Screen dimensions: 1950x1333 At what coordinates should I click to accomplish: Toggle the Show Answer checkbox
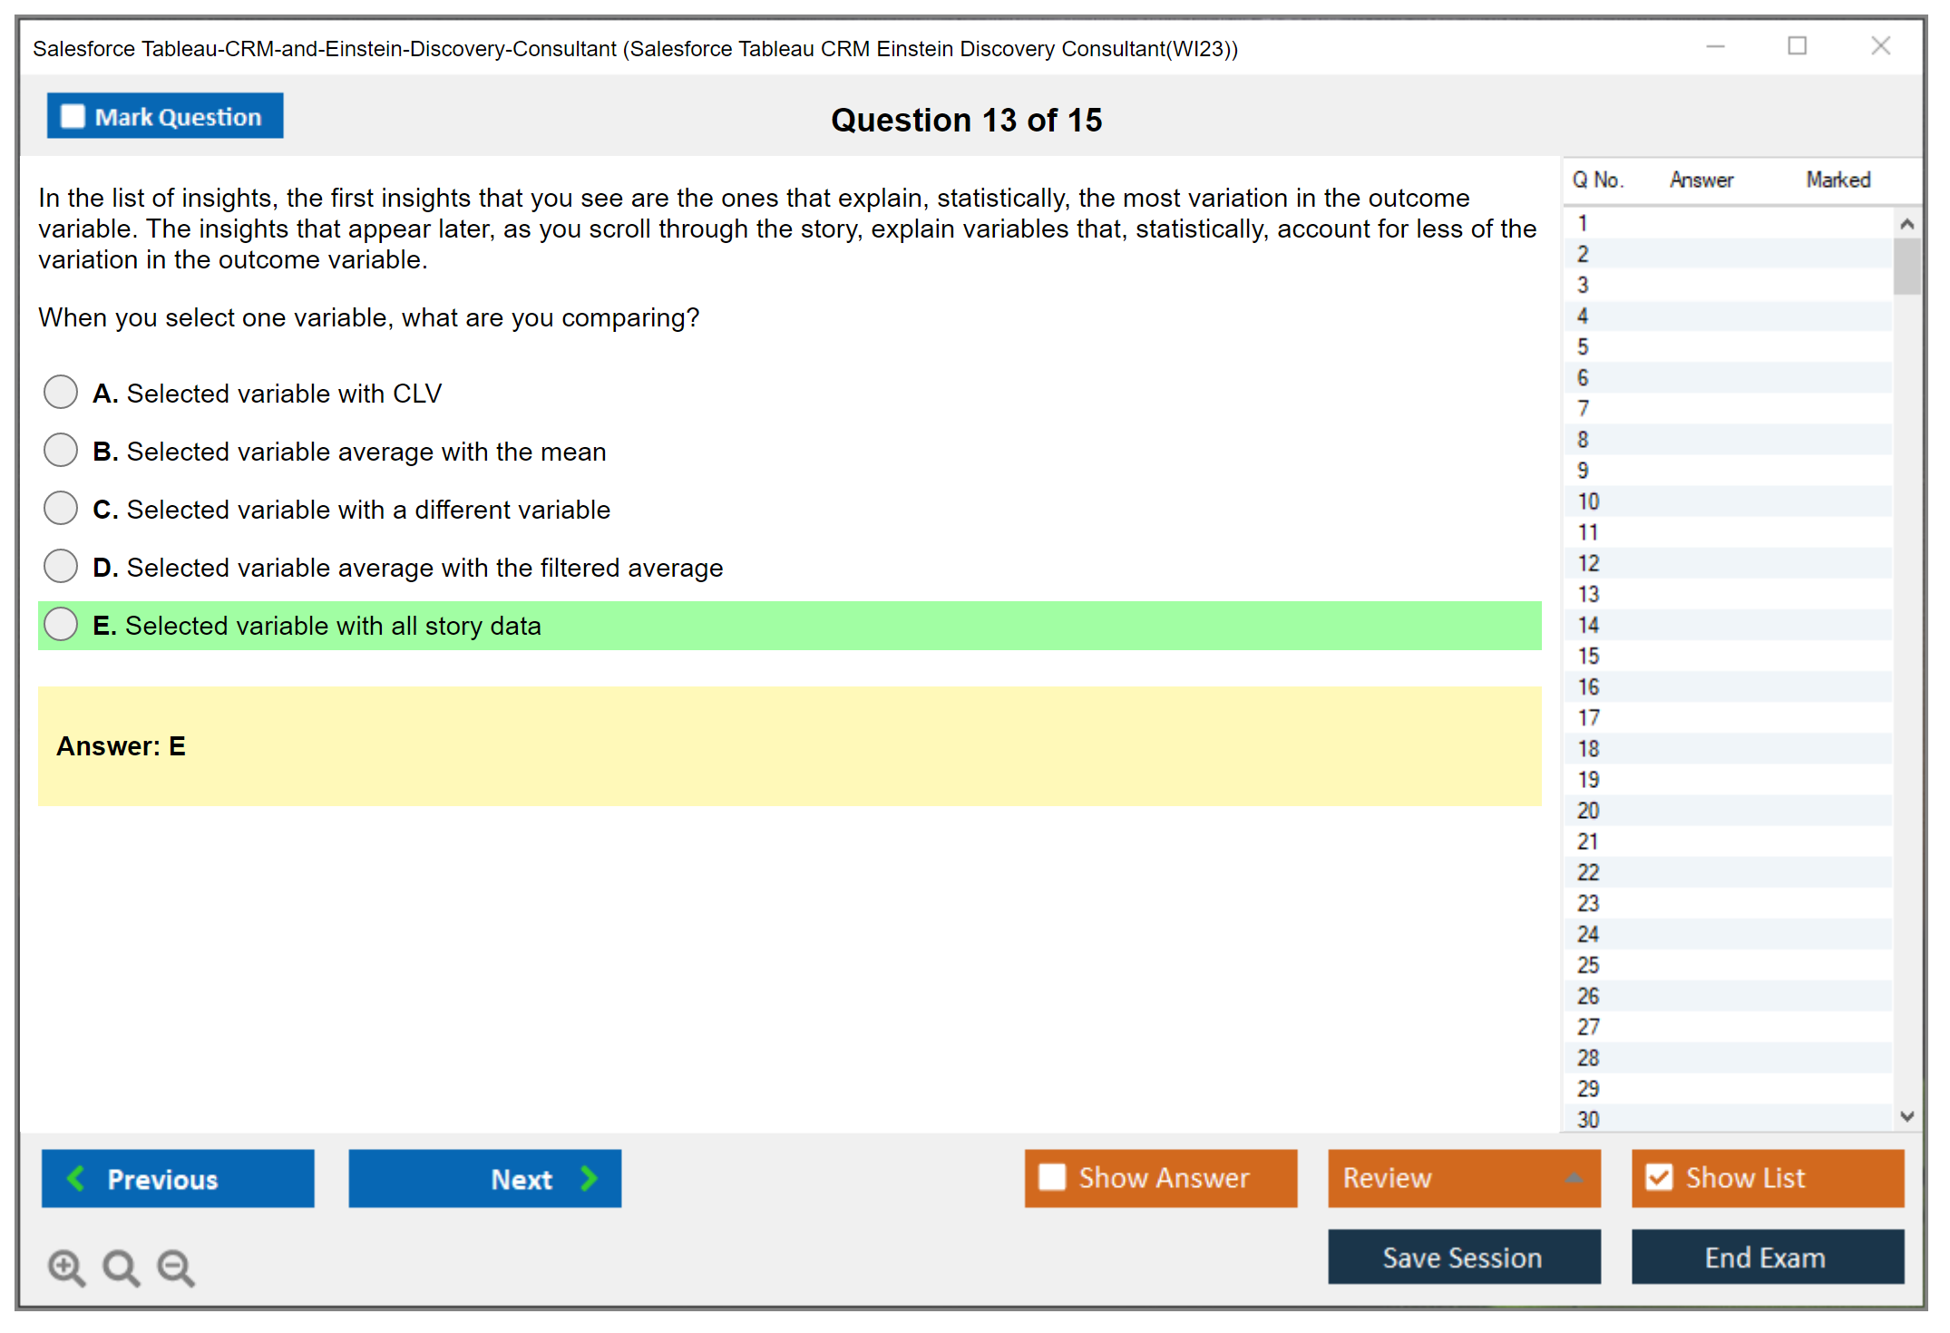(1052, 1177)
